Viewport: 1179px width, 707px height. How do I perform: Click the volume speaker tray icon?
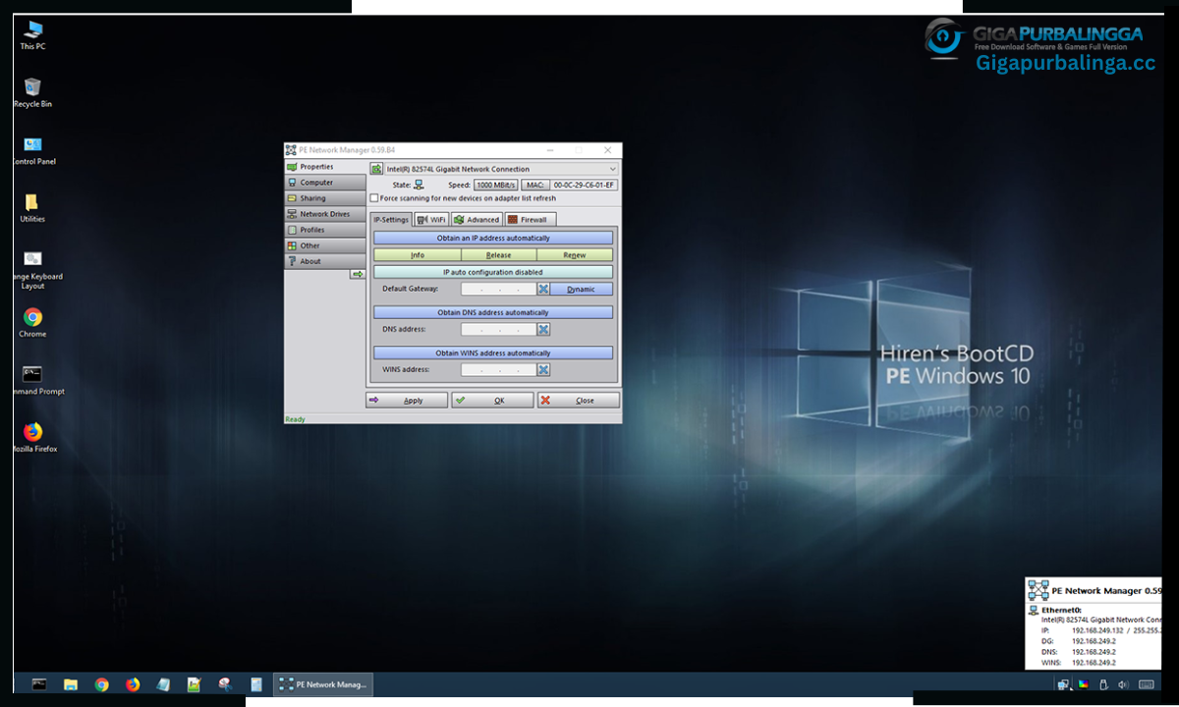click(x=1122, y=684)
